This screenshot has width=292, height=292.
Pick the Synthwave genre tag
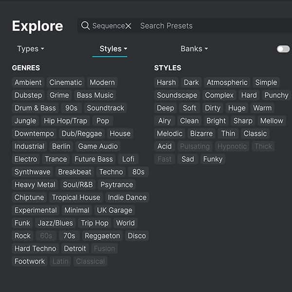click(x=32, y=172)
